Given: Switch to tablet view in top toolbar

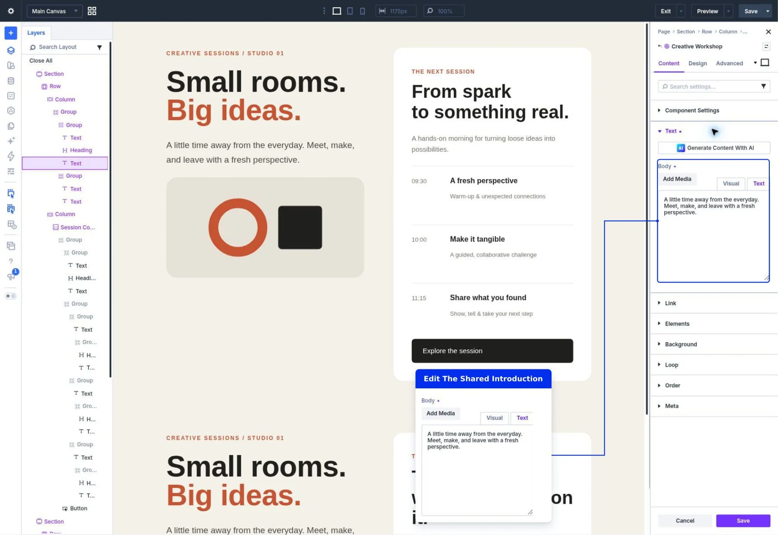Looking at the screenshot, I should 350,11.
